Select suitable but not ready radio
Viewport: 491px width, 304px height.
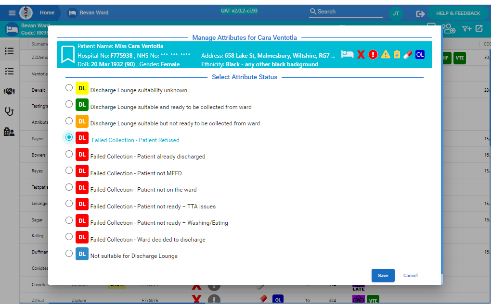coord(69,121)
